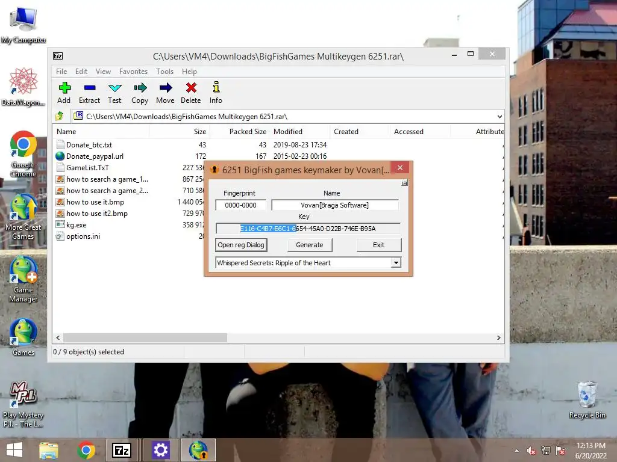Select how to use it.bmp file
Image resolution: width=617 pixels, height=462 pixels.
tap(95, 202)
